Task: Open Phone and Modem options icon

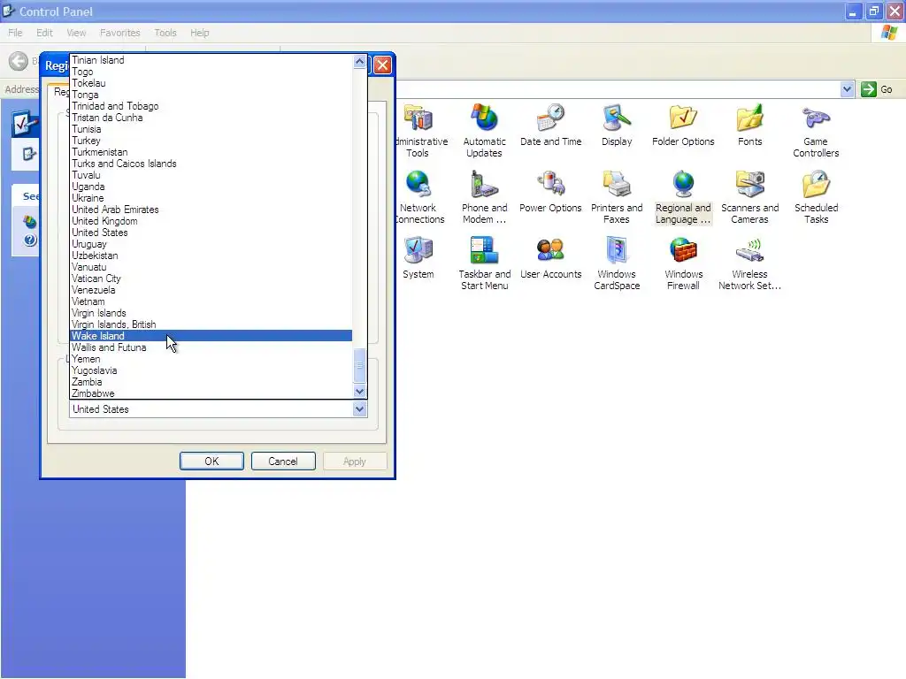Action: (484, 185)
